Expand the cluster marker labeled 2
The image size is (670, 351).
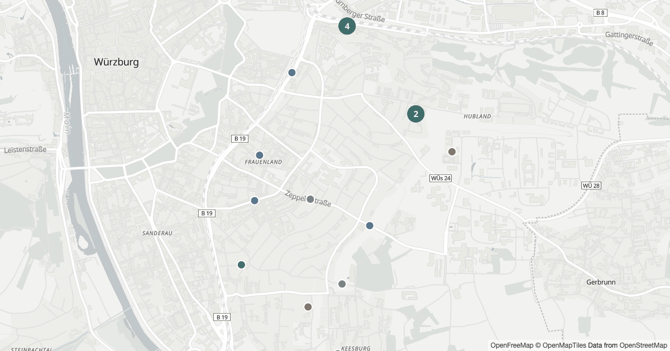click(416, 114)
